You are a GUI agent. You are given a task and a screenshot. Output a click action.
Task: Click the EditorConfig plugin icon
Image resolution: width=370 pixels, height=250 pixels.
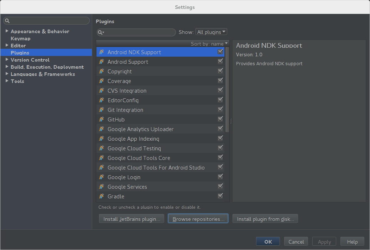[101, 100]
